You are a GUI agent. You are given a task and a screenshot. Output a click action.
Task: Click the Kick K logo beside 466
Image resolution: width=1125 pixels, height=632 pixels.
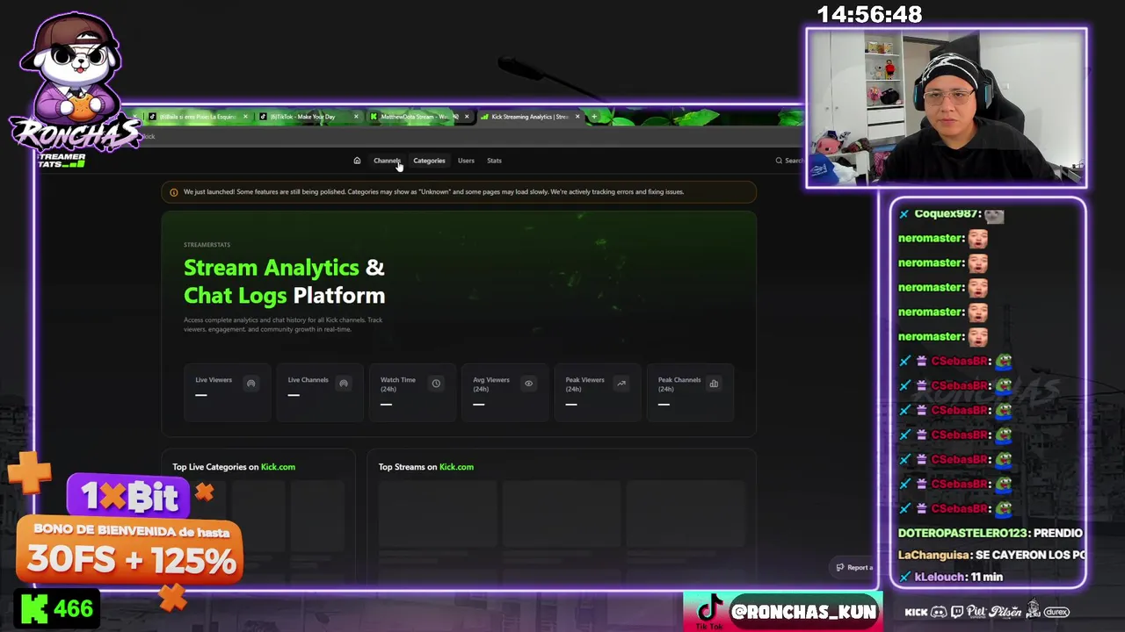click(33, 609)
